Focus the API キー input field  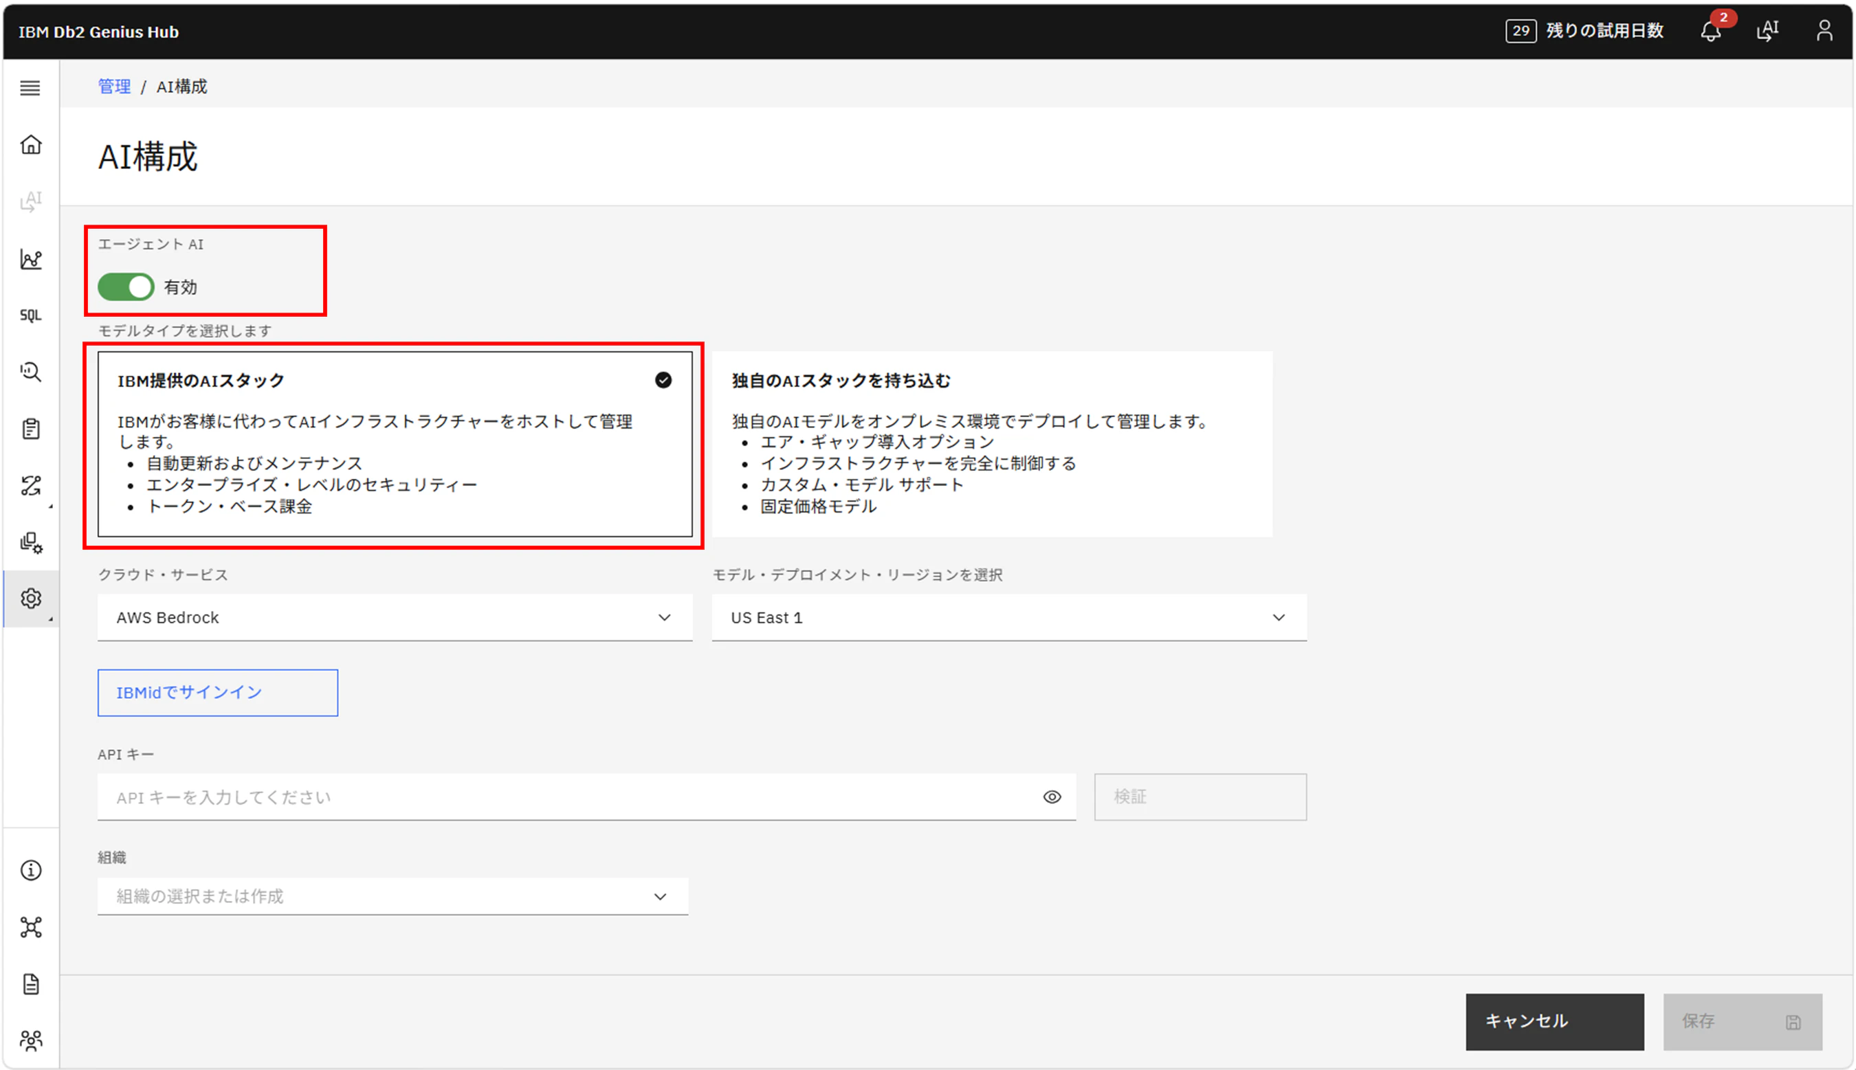coord(586,796)
